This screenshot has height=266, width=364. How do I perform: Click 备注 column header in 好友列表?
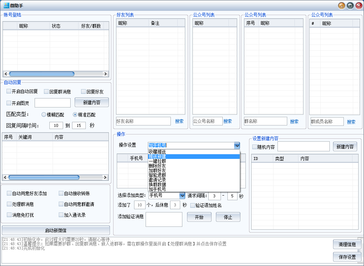163,23
